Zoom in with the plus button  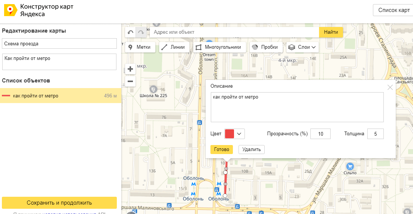point(130,69)
